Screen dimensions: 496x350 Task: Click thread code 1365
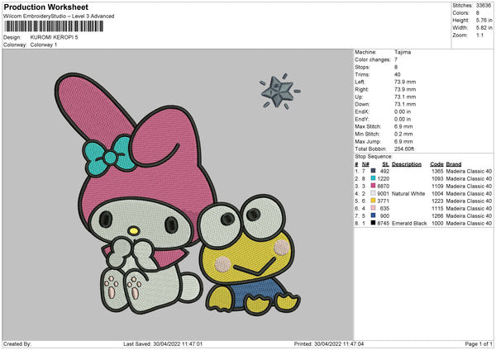point(437,171)
